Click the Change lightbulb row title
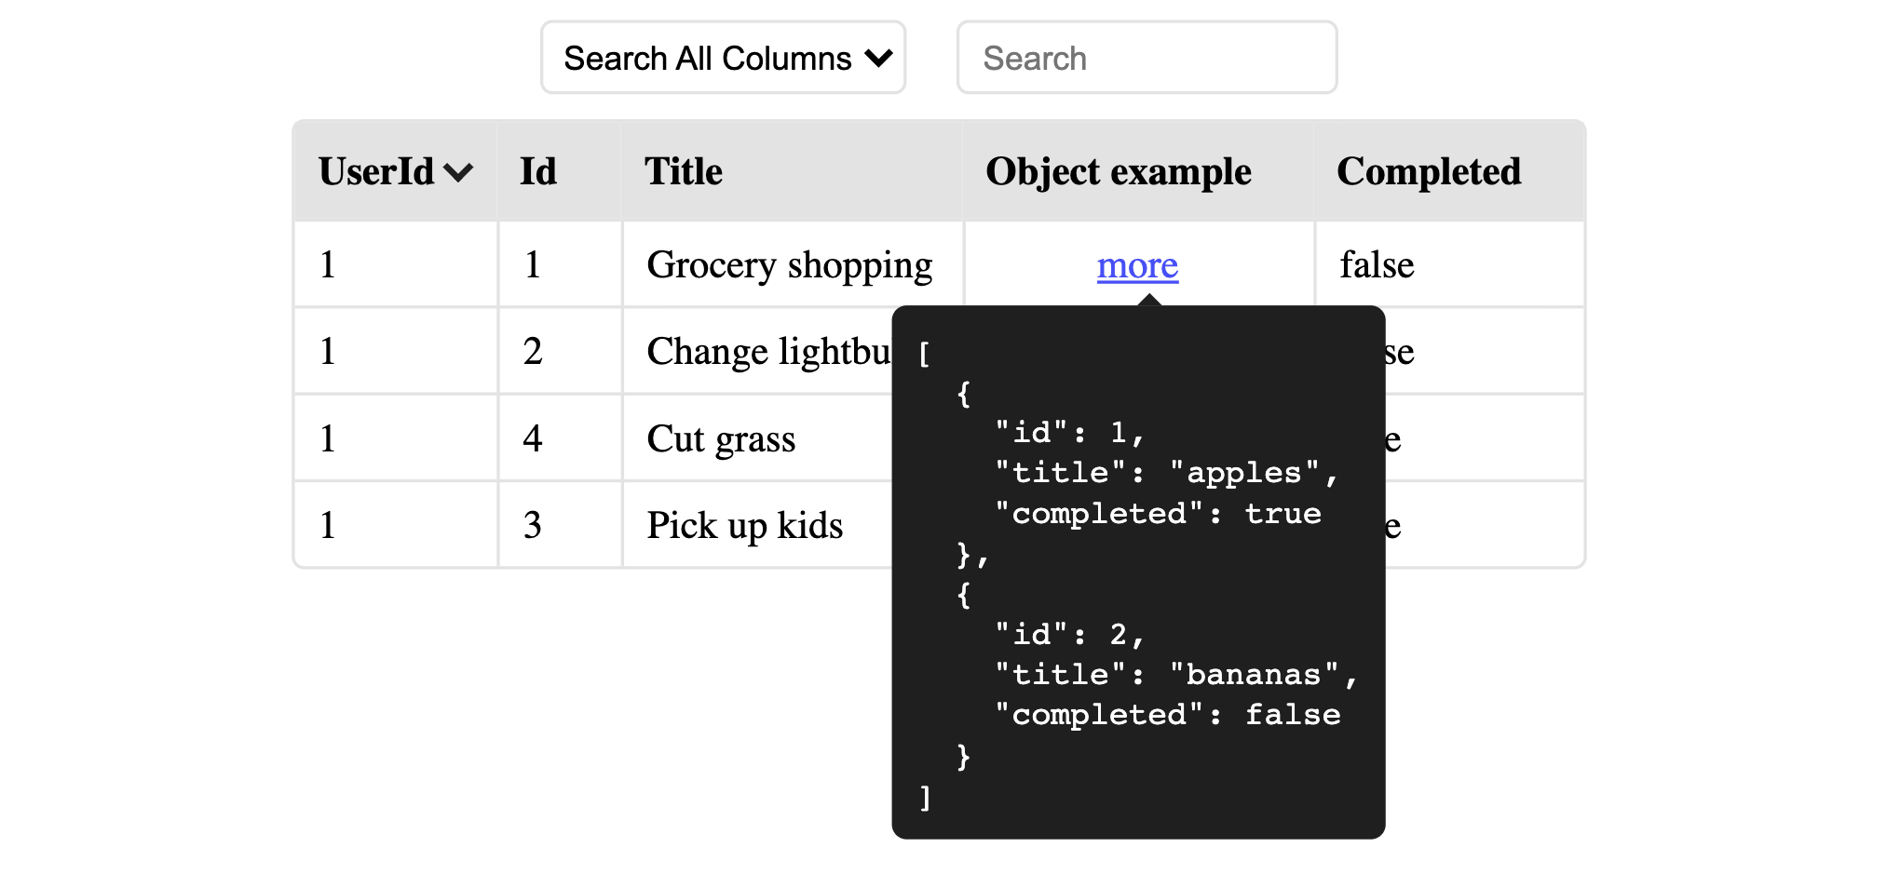1900x888 pixels. click(768, 352)
